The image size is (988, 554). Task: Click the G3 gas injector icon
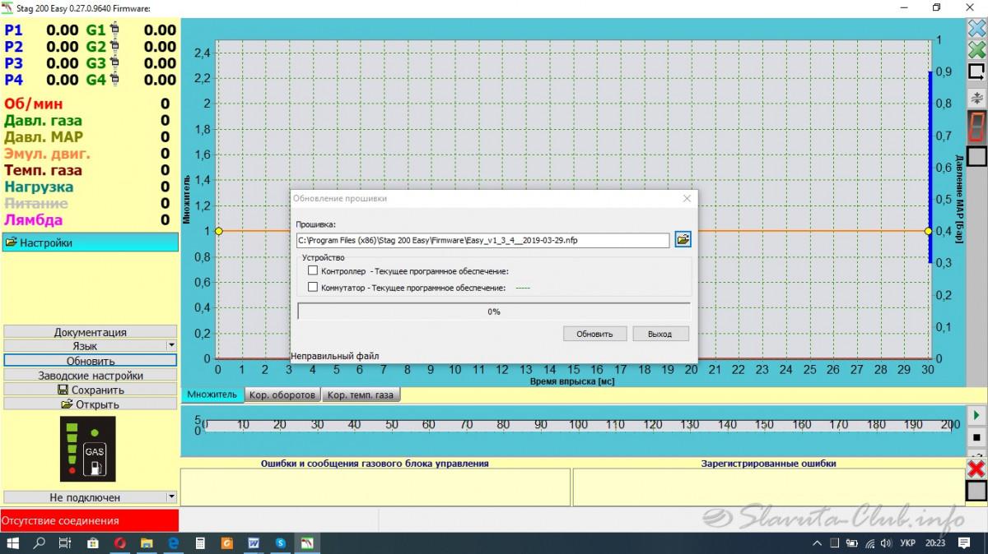click(114, 63)
